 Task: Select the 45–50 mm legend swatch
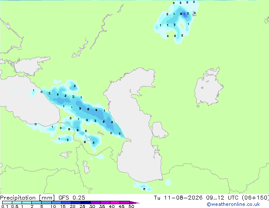point(125,202)
